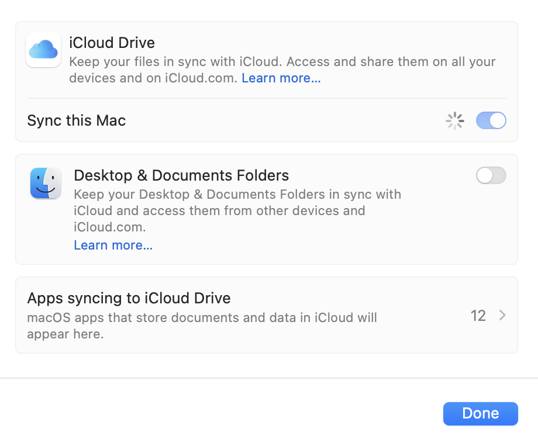Click the 'macOS apps that store documents' description
The width and height of the screenshot is (538, 436).
(x=202, y=318)
